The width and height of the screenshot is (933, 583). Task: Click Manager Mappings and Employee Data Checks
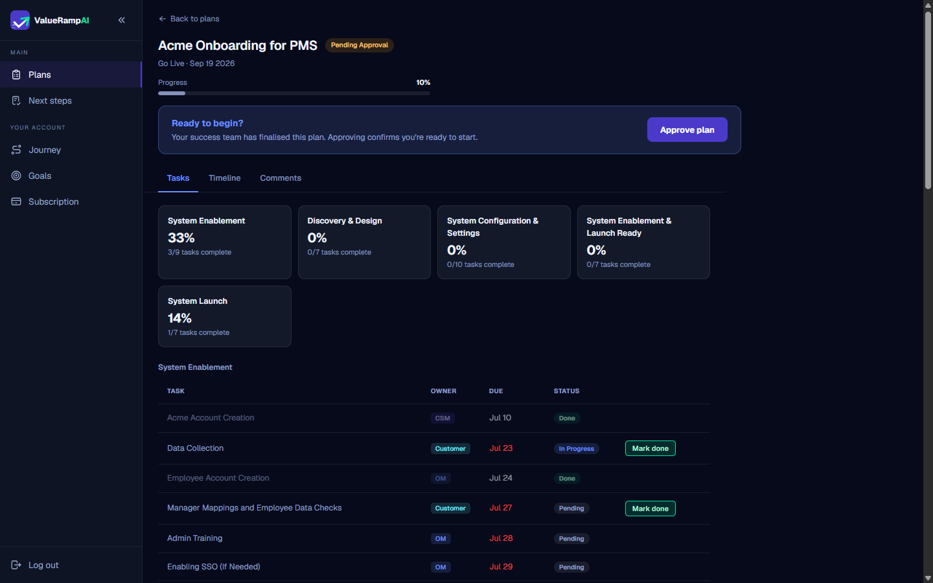(x=254, y=508)
